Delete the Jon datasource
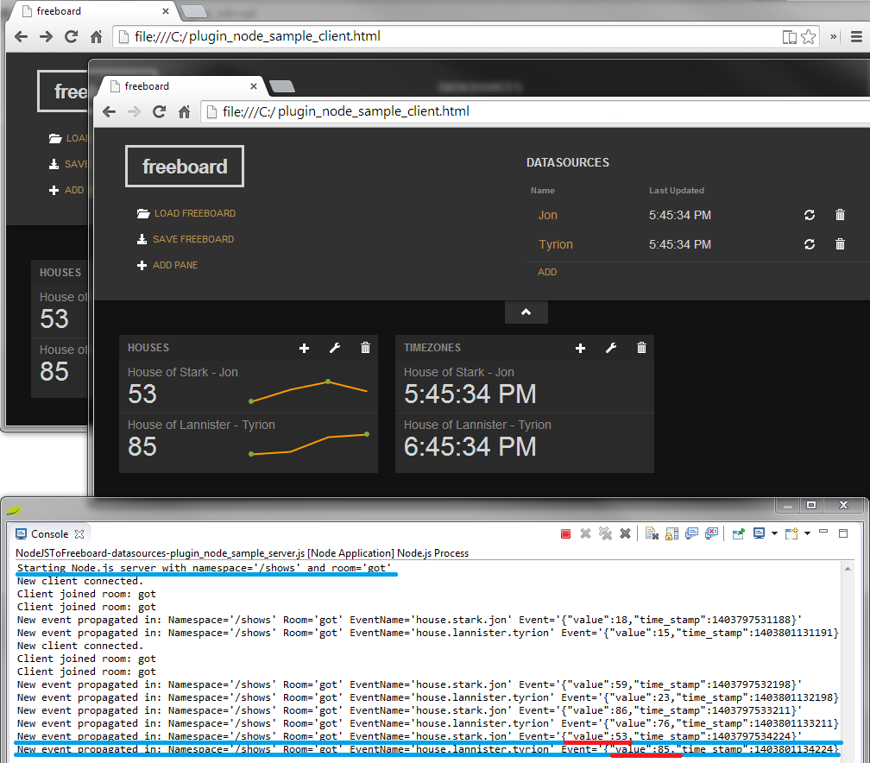 tap(840, 215)
